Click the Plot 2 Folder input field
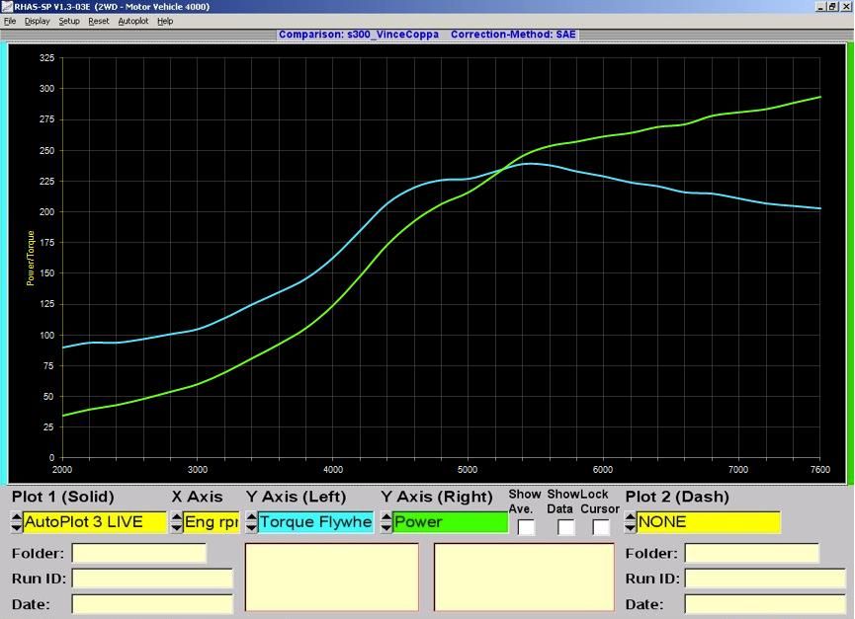The image size is (855, 619). 751,554
